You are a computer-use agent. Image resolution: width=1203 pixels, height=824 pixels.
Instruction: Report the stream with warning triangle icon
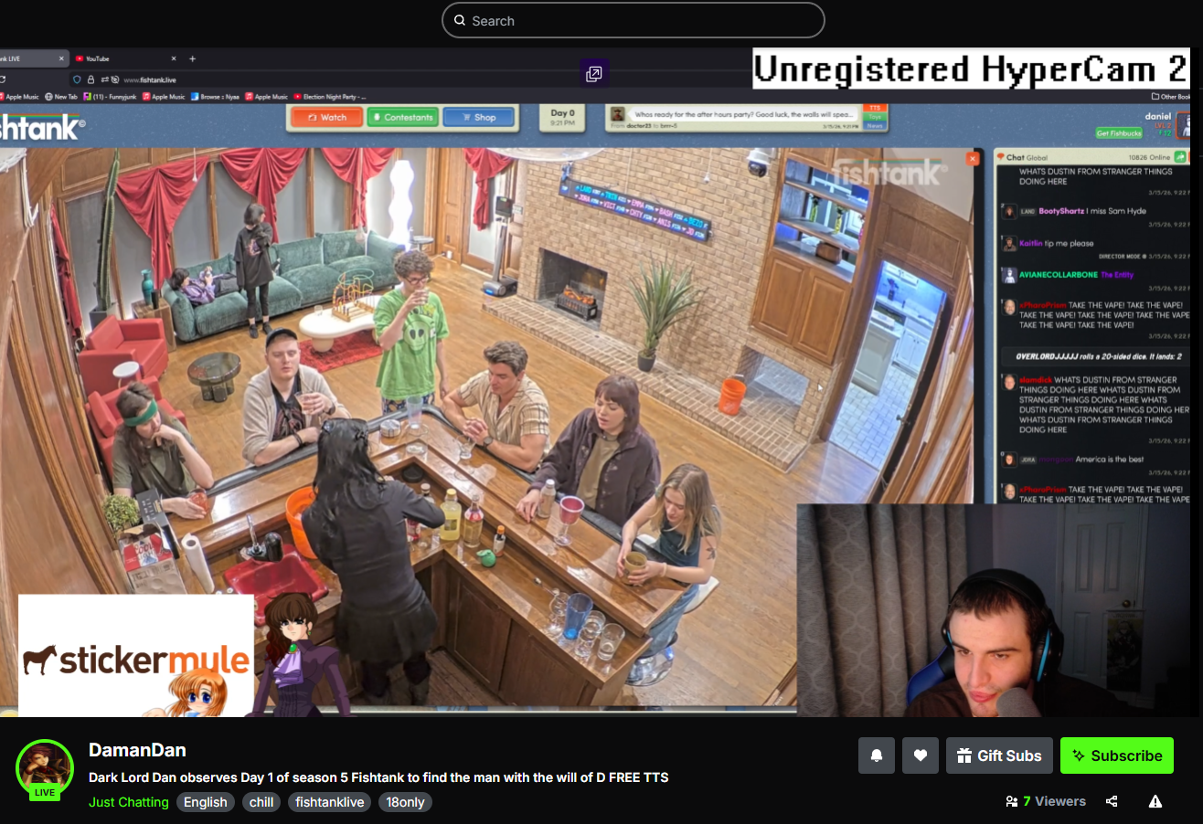coord(1155,801)
